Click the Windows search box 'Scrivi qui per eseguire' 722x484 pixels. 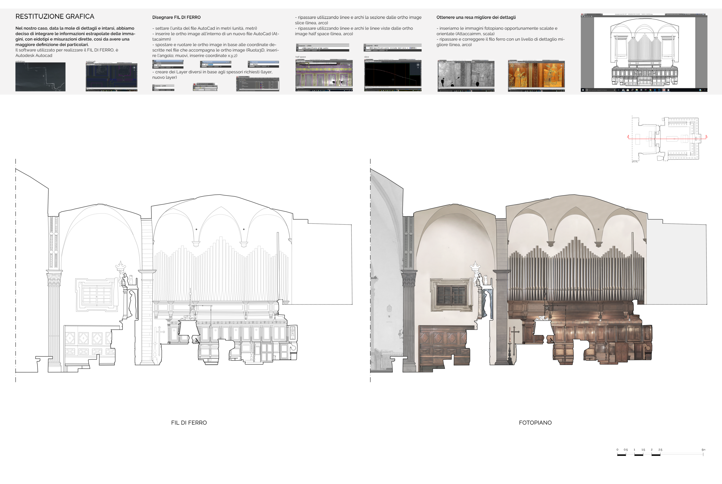pos(598,90)
